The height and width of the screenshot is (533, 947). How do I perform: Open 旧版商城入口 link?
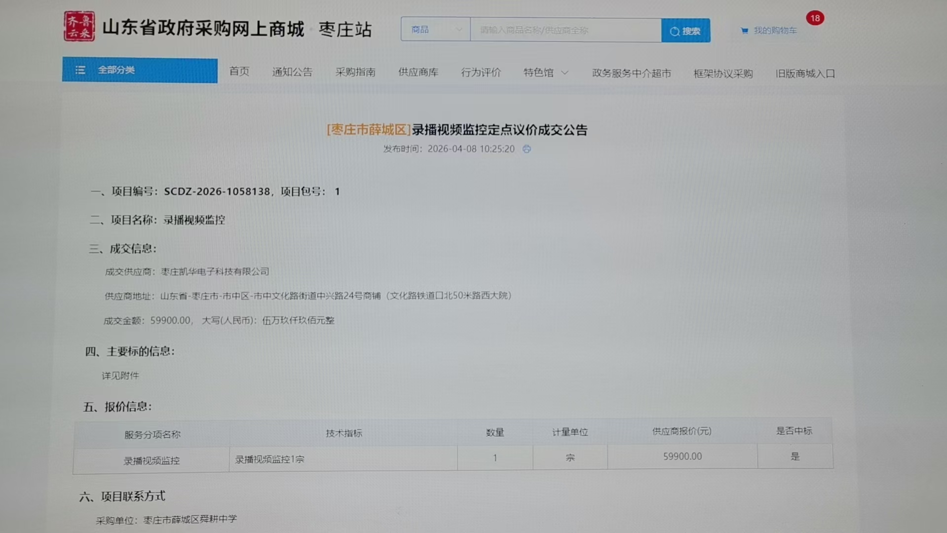[x=805, y=74]
